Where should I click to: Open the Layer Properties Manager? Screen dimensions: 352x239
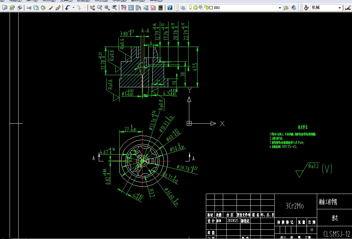coord(183,8)
